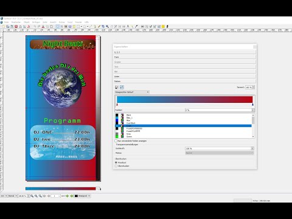The image size is (292, 219).
Task: Select the Überdrucken radio button
Action: point(116,166)
